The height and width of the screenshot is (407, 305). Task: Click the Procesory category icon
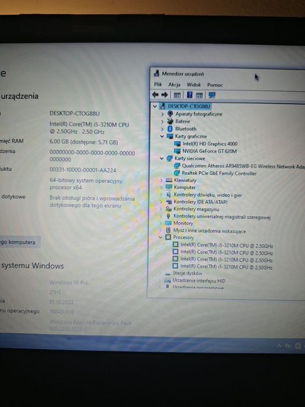point(168,237)
